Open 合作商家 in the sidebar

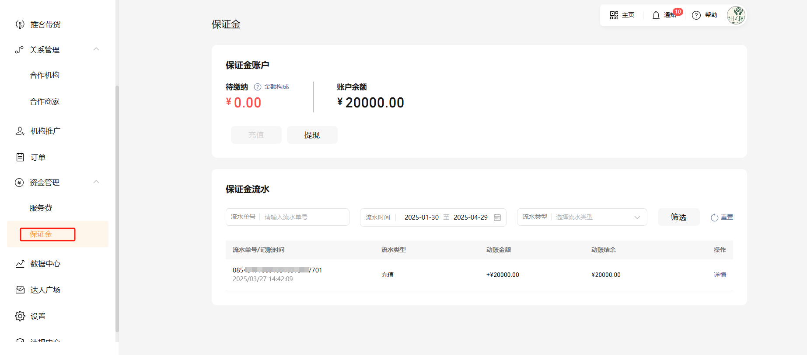click(x=45, y=101)
